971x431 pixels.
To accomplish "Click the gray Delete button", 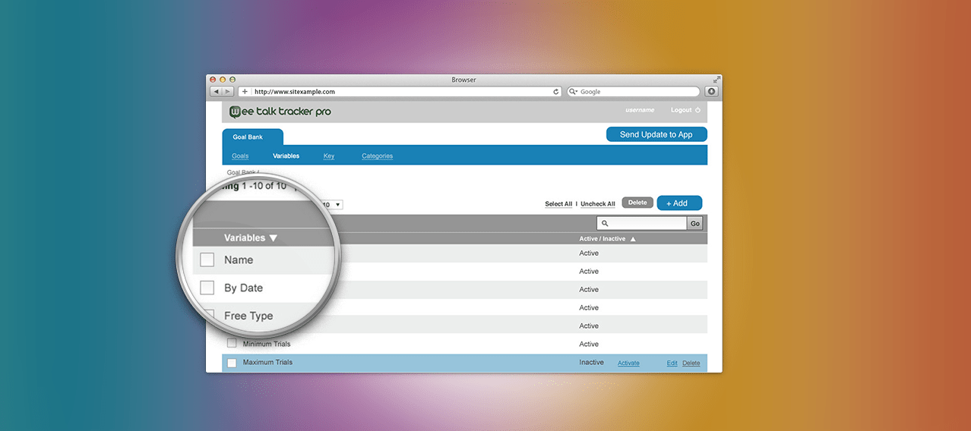I will click(637, 203).
